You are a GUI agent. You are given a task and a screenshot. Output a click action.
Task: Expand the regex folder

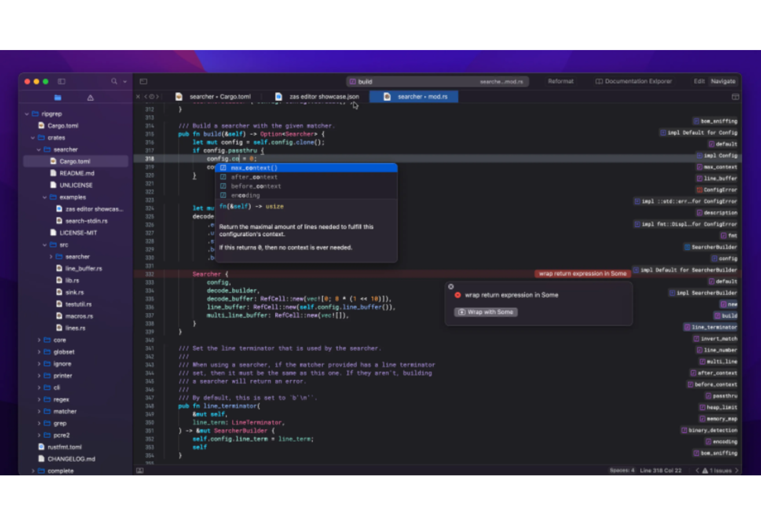(39, 399)
